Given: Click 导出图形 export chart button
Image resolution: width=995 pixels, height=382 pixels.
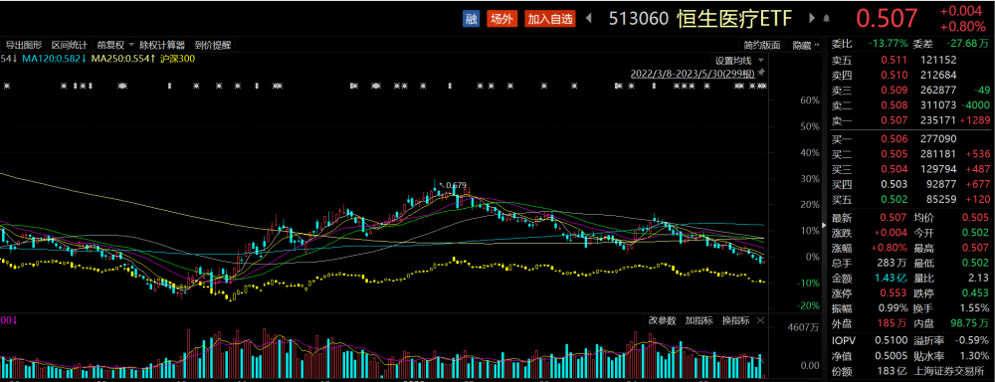Looking at the screenshot, I should click(24, 45).
